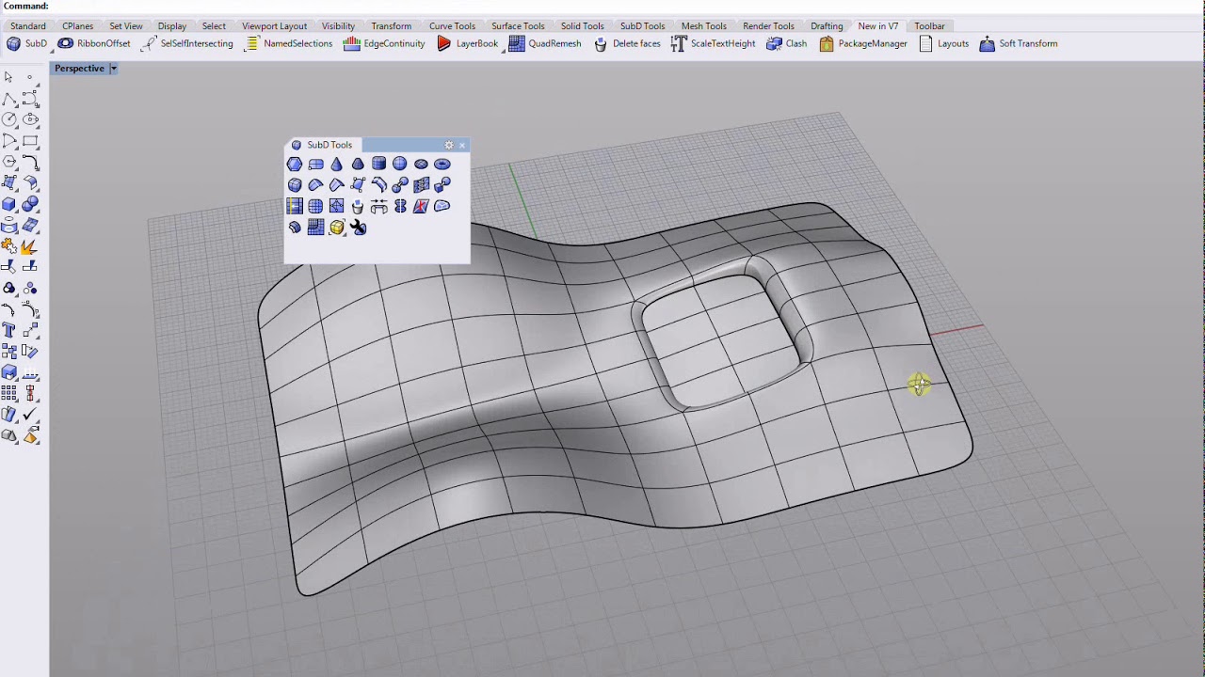Click the multipipe dumbbell icon
The image size is (1205, 677).
(x=400, y=185)
